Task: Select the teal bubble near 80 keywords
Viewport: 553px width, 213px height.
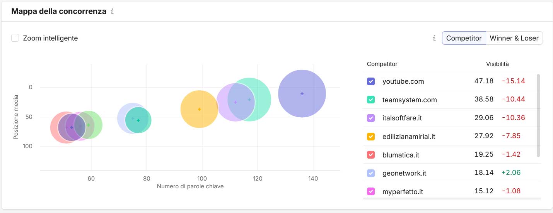Action: point(138,120)
